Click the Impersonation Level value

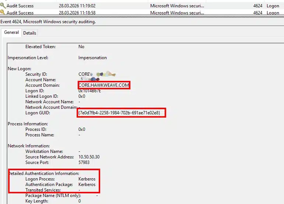pos(92,58)
